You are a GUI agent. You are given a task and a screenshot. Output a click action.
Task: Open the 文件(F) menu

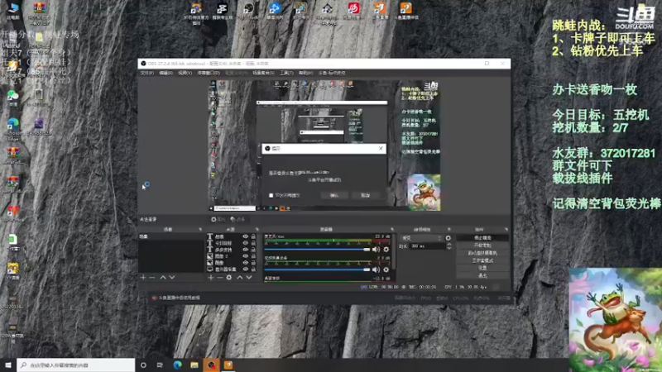(147, 73)
